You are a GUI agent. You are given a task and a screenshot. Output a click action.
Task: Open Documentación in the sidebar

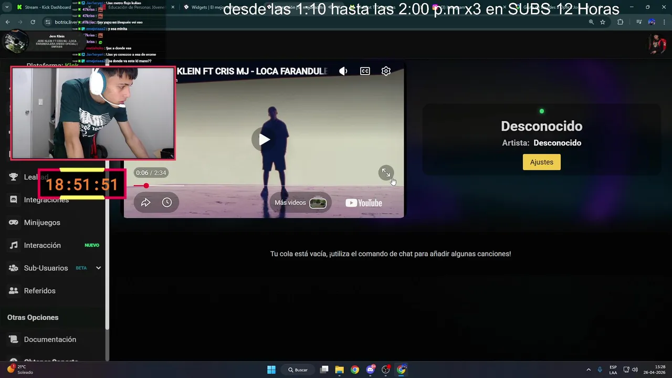pos(50,340)
